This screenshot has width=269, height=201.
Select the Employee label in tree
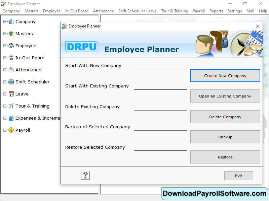pyautogui.click(x=26, y=46)
